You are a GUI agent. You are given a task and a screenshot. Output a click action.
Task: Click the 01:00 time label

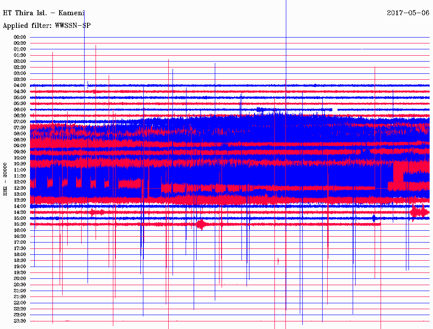tap(20, 49)
